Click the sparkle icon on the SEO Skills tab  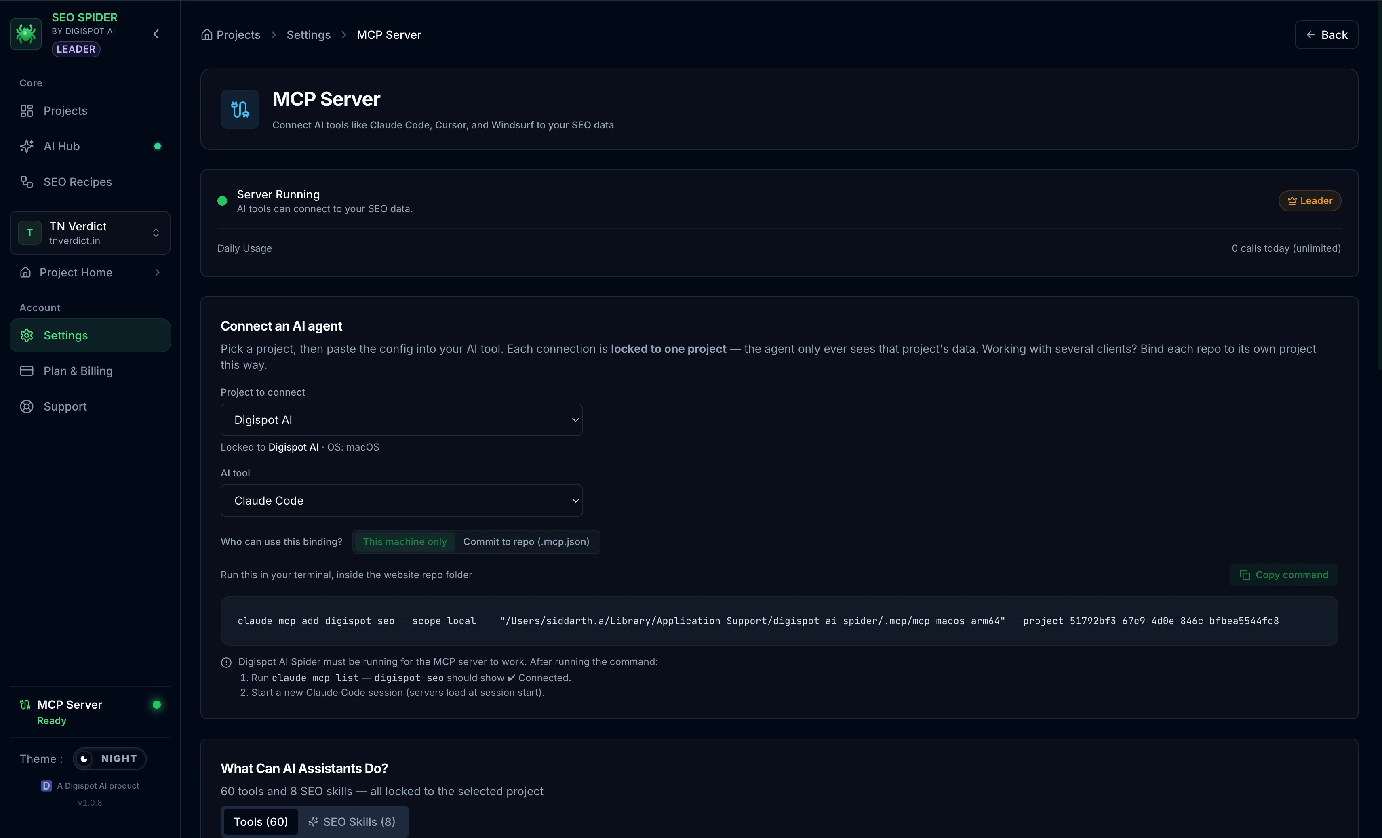313,822
